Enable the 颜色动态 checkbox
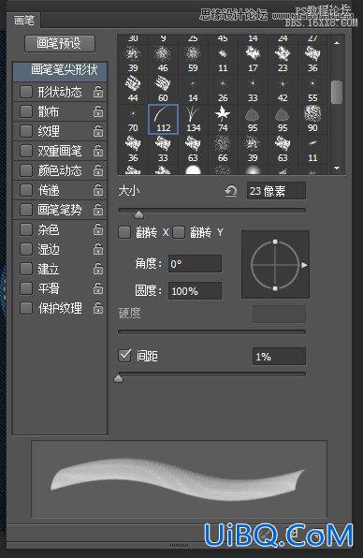 point(26,170)
